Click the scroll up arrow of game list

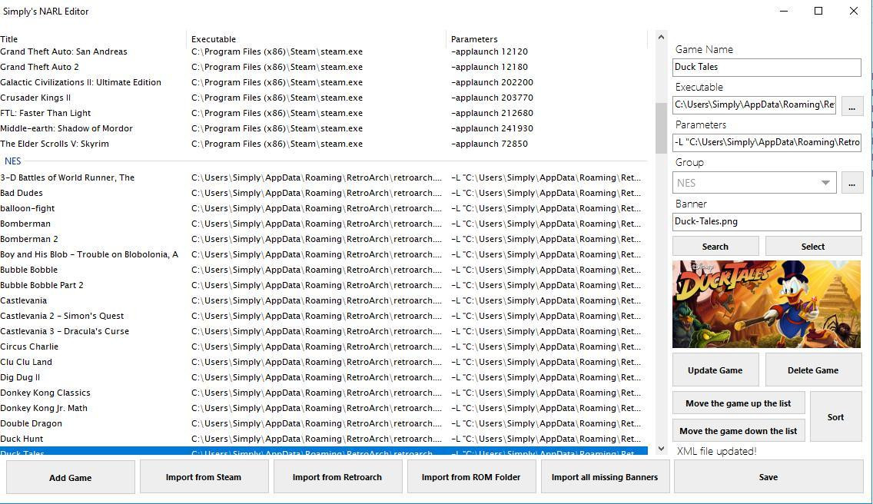click(661, 38)
